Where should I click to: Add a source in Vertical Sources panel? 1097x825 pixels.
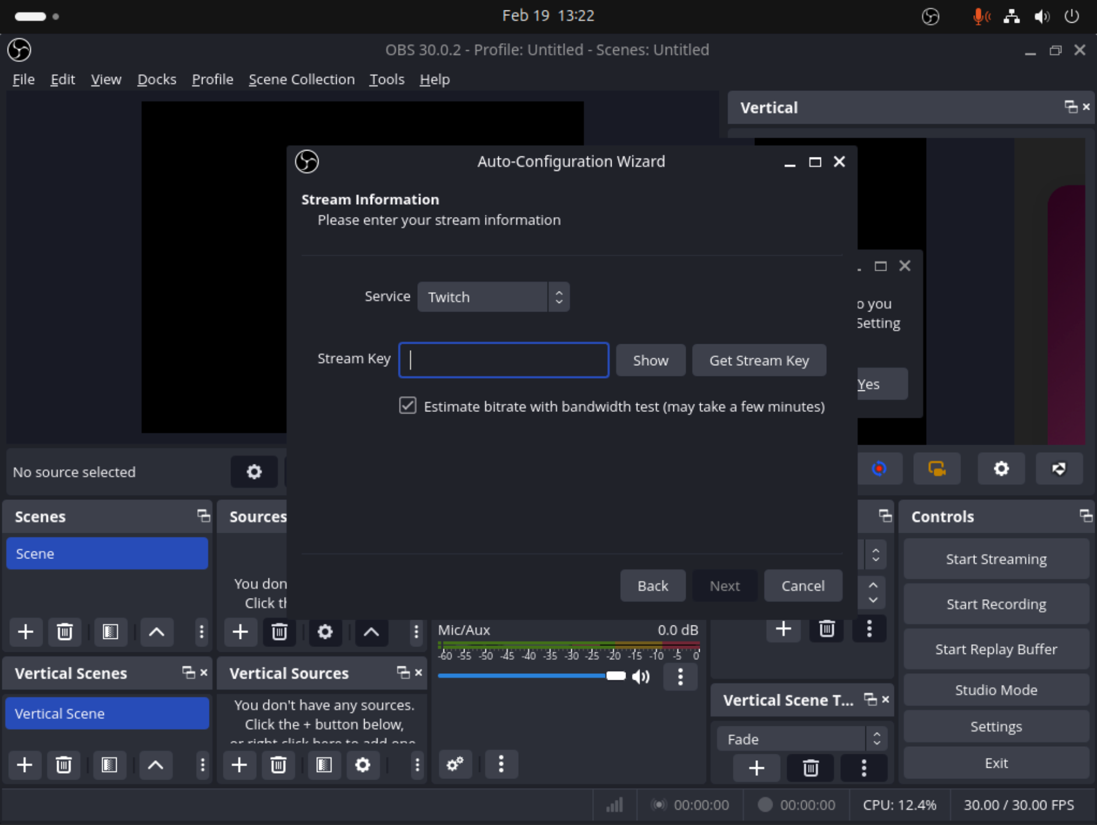[x=239, y=765]
